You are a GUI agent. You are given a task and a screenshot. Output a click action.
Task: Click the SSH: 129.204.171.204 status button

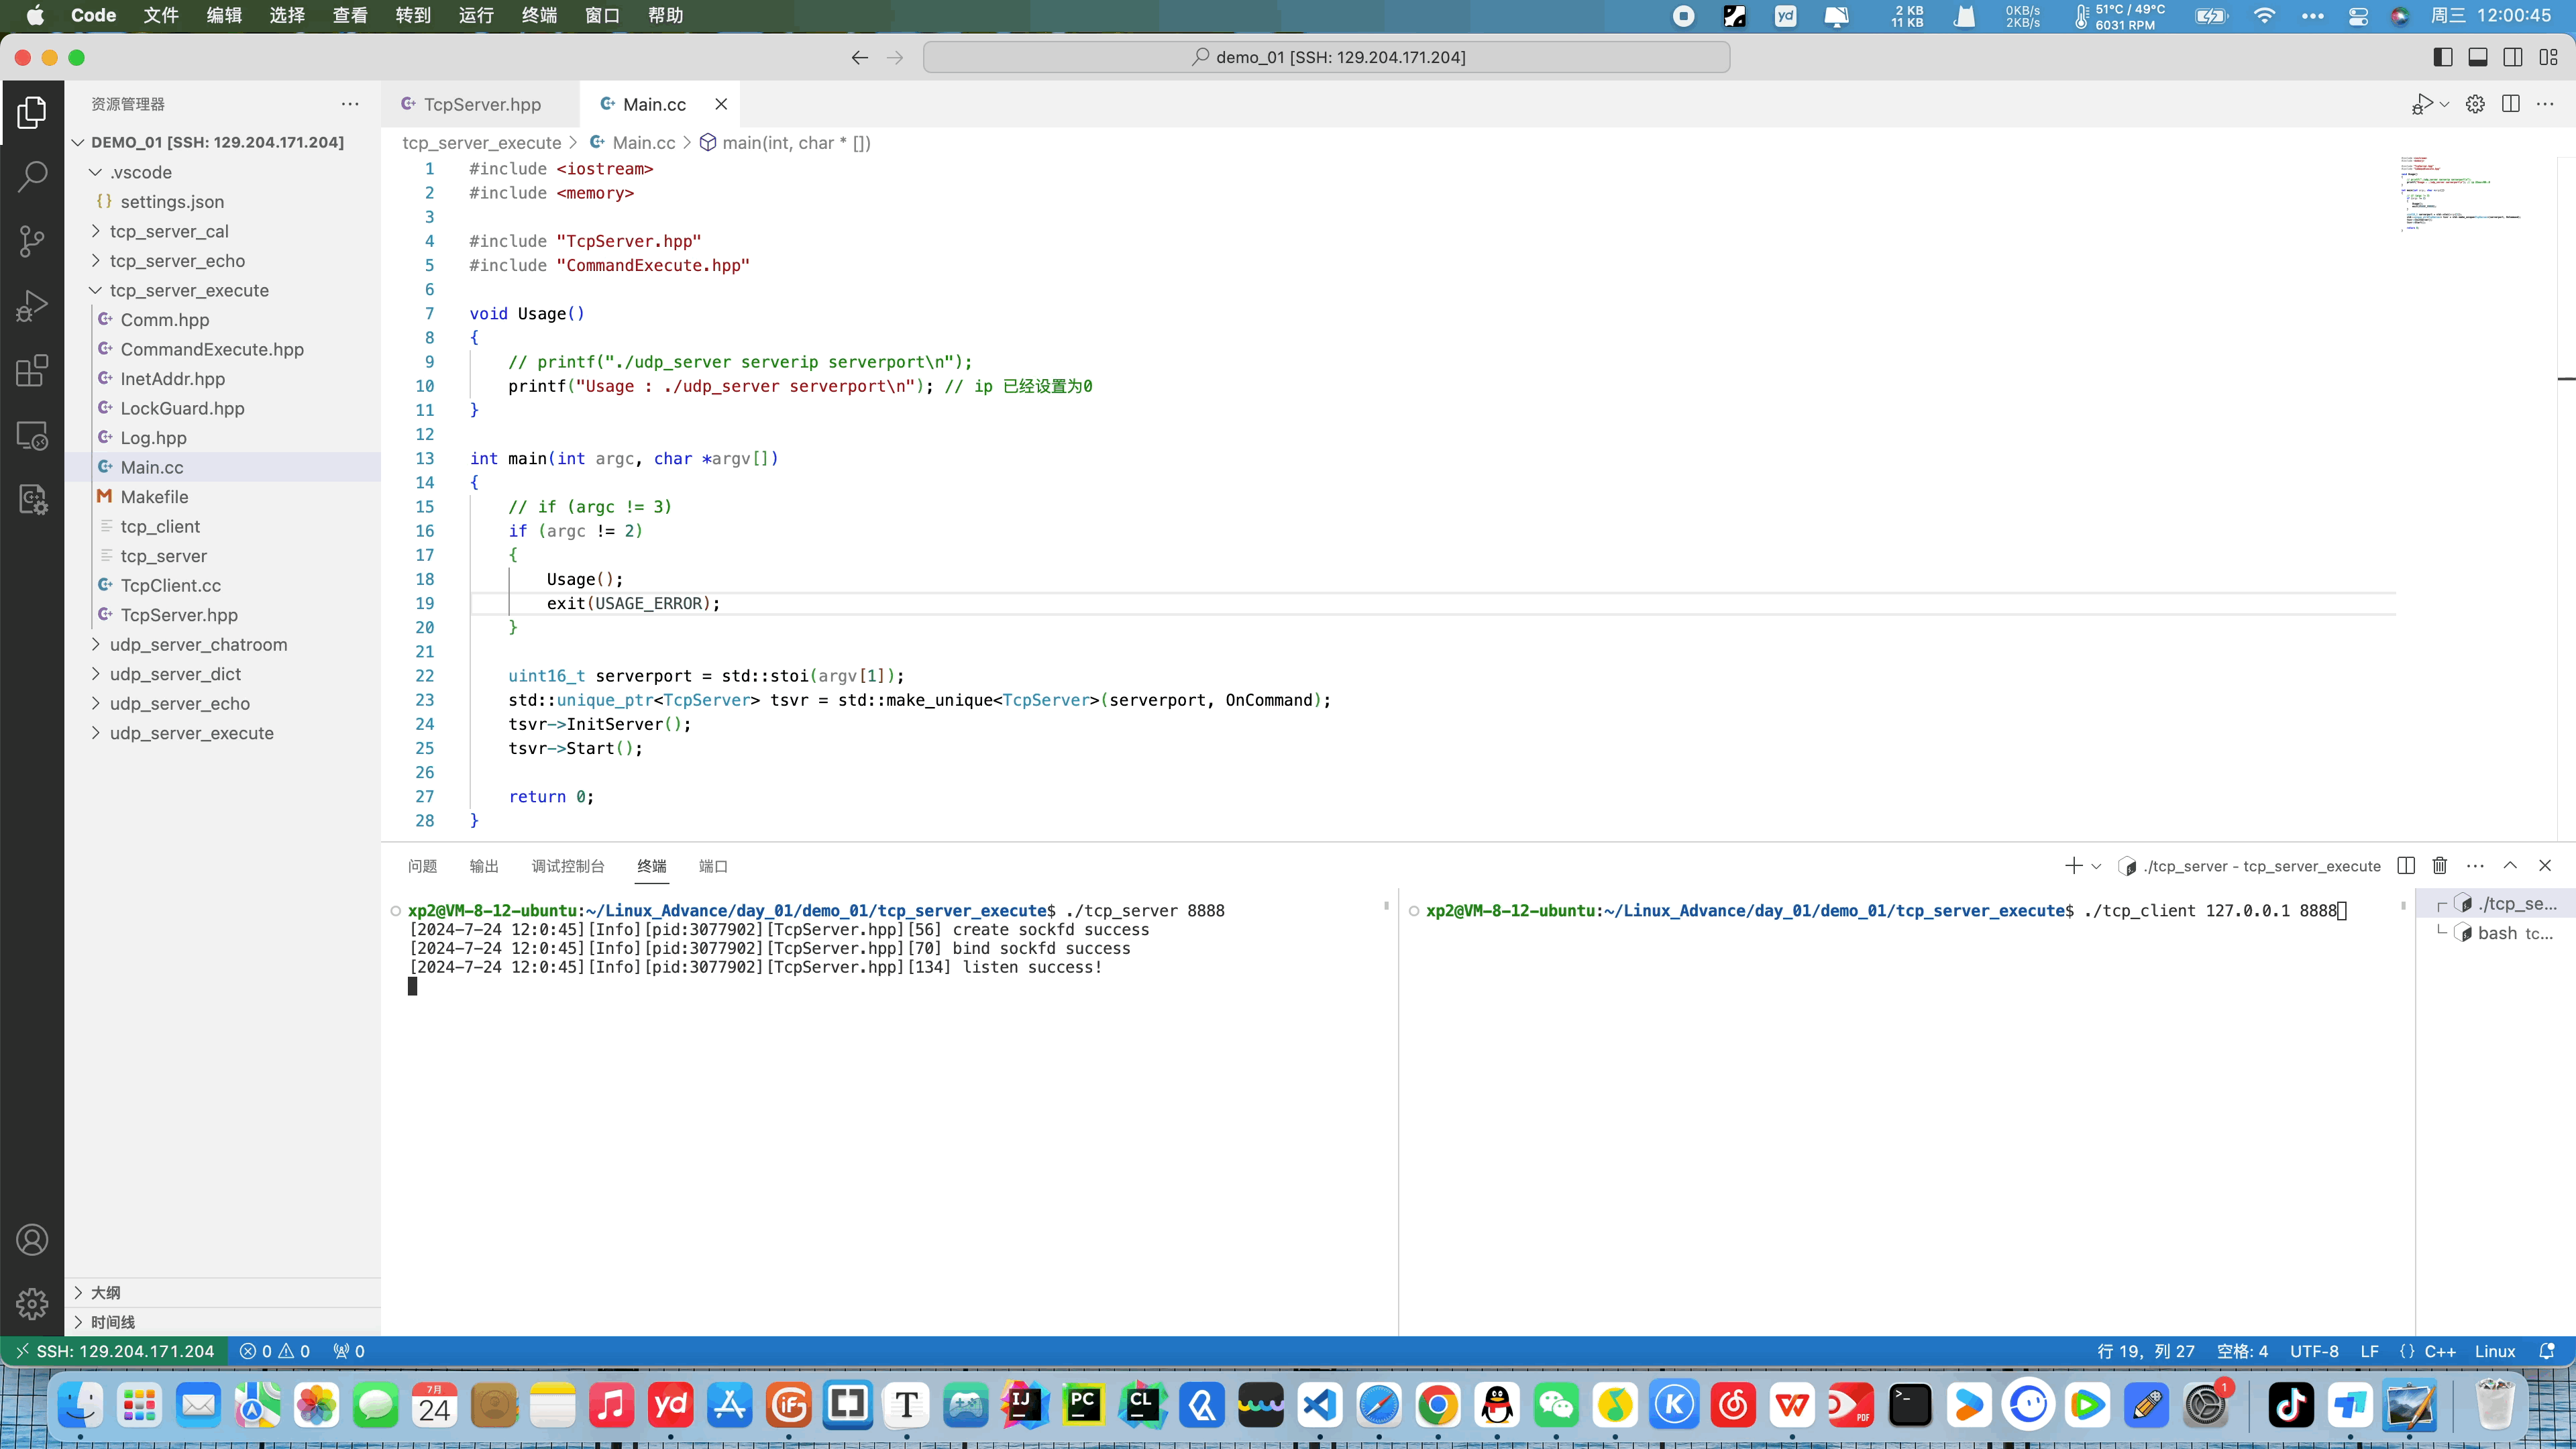[114, 1351]
